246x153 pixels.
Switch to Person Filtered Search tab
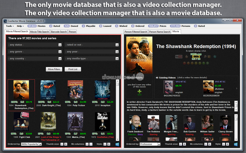(136, 32)
